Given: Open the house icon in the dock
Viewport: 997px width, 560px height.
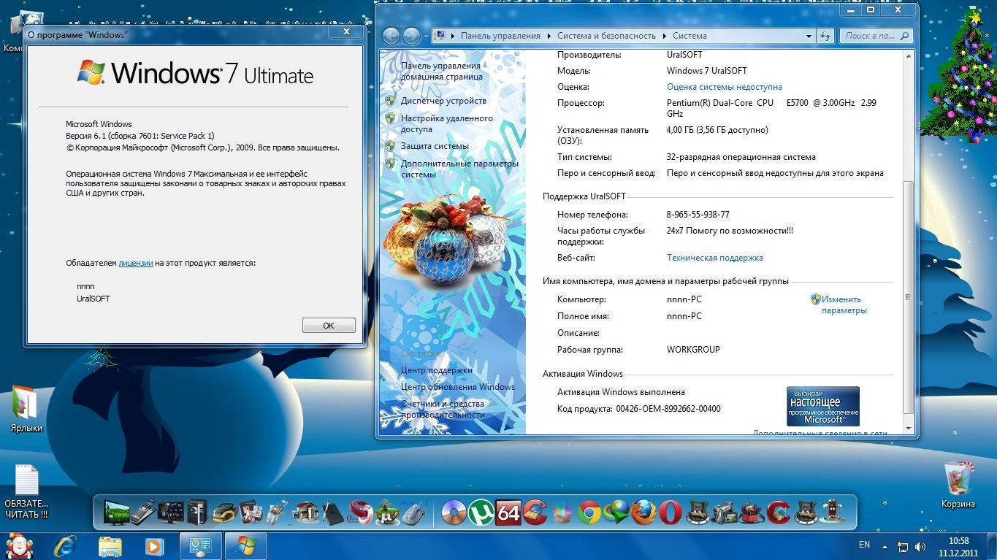Looking at the screenshot, I should pos(305,513).
